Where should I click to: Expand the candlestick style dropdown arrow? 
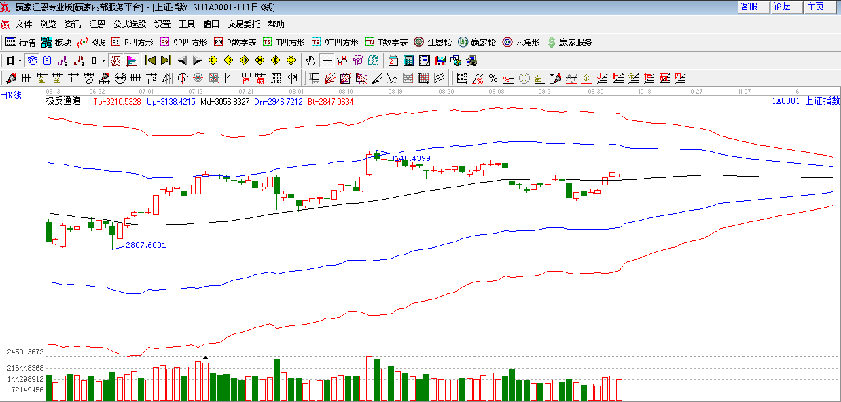click(103, 60)
